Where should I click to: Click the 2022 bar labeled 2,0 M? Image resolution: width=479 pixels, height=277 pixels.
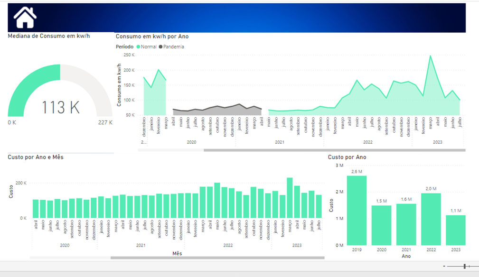tap(431, 219)
